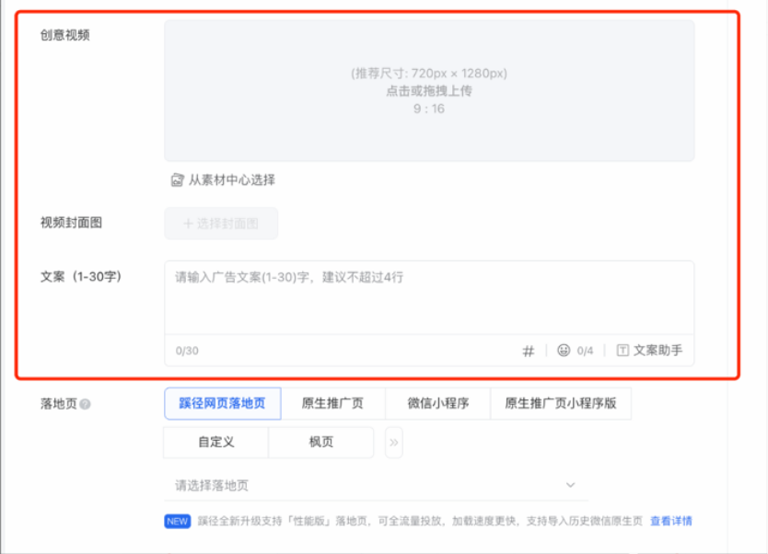Viewport: 768px width, 554px height.
Task: Open the 文案助手 copy assistant
Action: pos(658,352)
